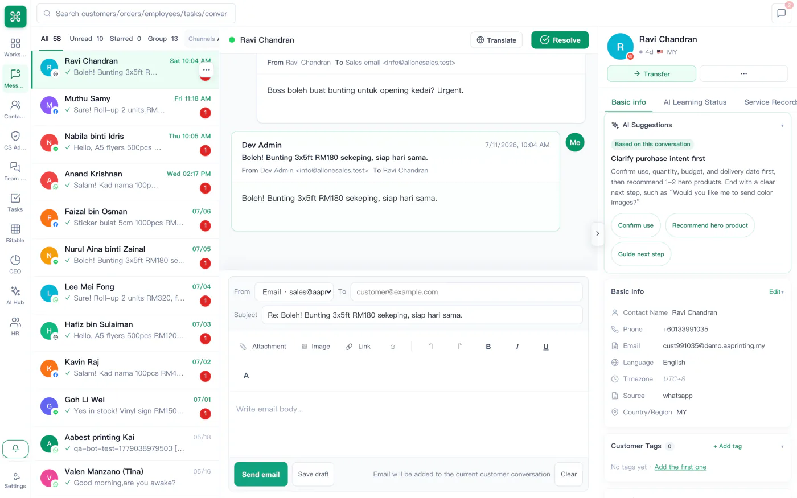Open Settings in the sidebar
Viewport: 797px width, 498px height.
15,480
